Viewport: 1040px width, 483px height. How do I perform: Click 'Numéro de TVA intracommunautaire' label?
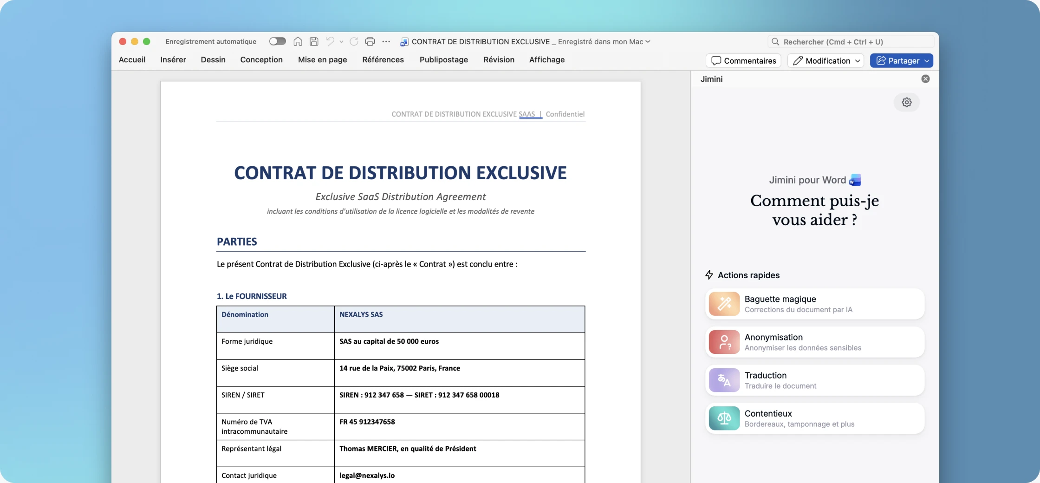(254, 426)
